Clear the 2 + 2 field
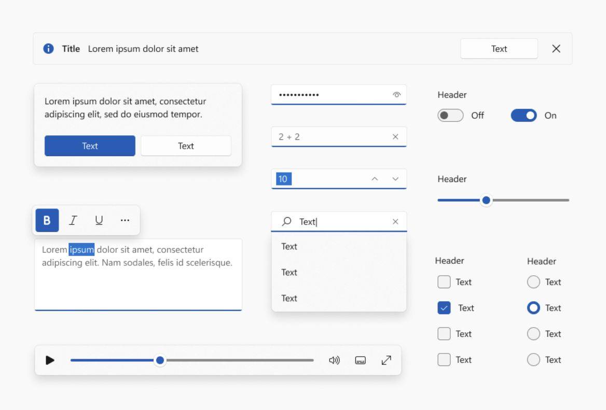The width and height of the screenshot is (606, 410). click(x=395, y=137)
